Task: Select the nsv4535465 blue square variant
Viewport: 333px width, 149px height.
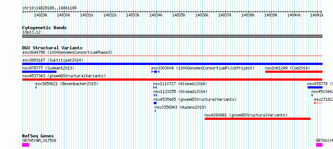Action: [x=155, y=103]
